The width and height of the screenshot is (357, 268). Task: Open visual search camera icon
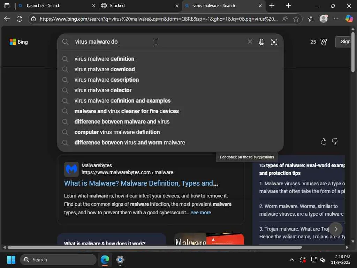click(274, 42)
